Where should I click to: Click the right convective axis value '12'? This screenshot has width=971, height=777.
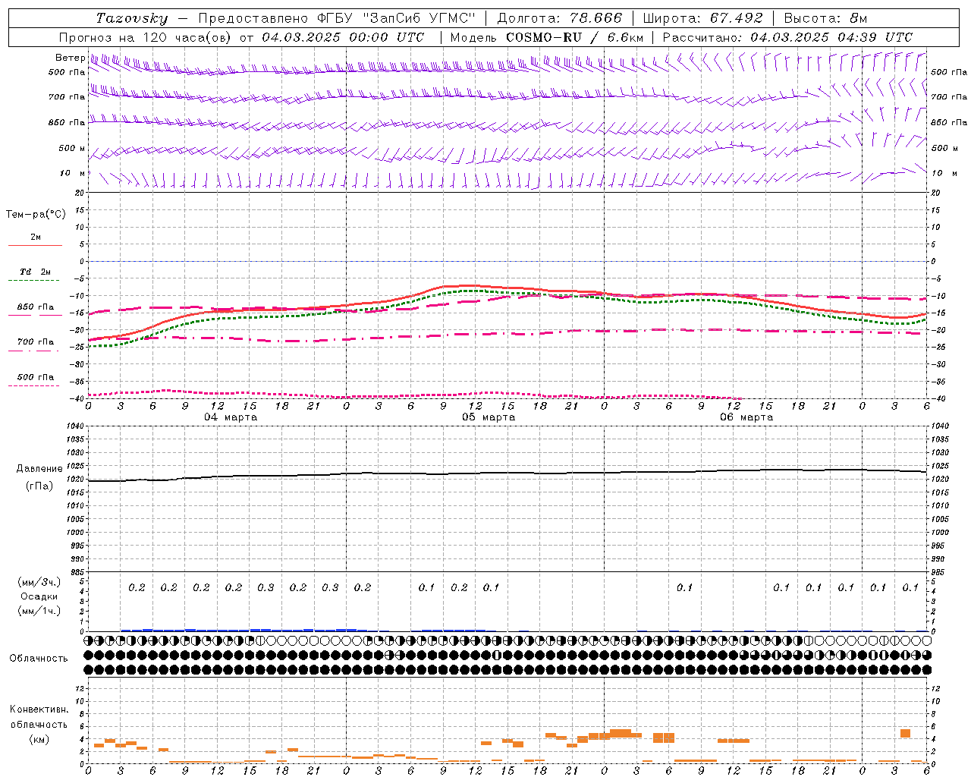[936, 688]
